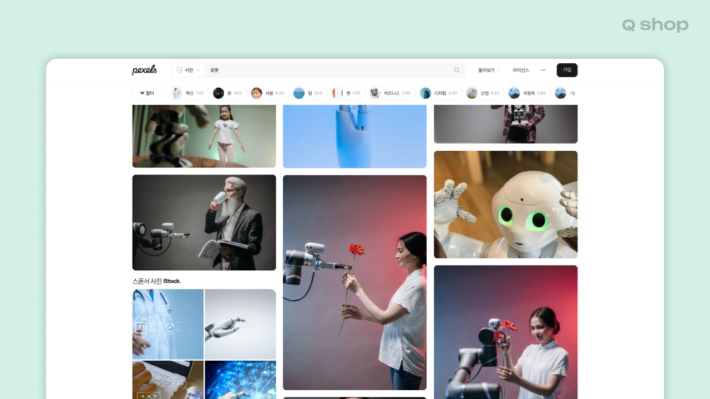Expand the 둘러보기 menu
Viewport: 710px width, 399px height.
(x=489, y=70)
